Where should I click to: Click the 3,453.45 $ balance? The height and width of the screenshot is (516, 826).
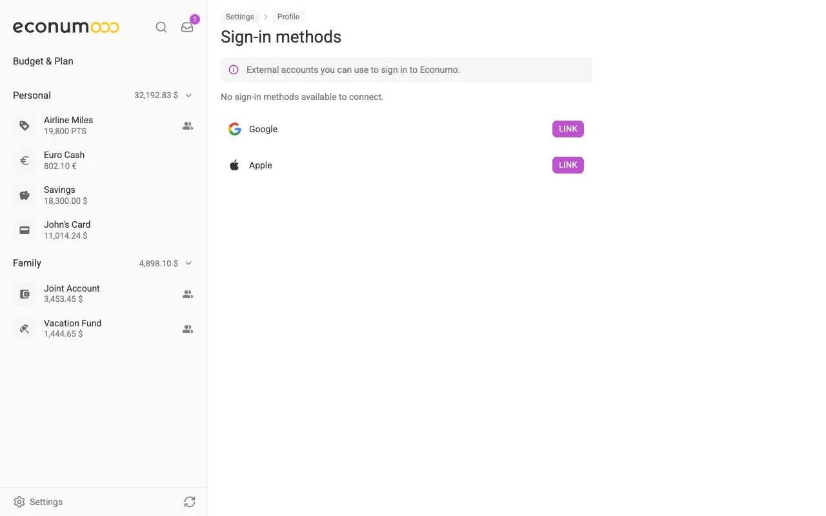pyautogui.click(x=63, y=299)
